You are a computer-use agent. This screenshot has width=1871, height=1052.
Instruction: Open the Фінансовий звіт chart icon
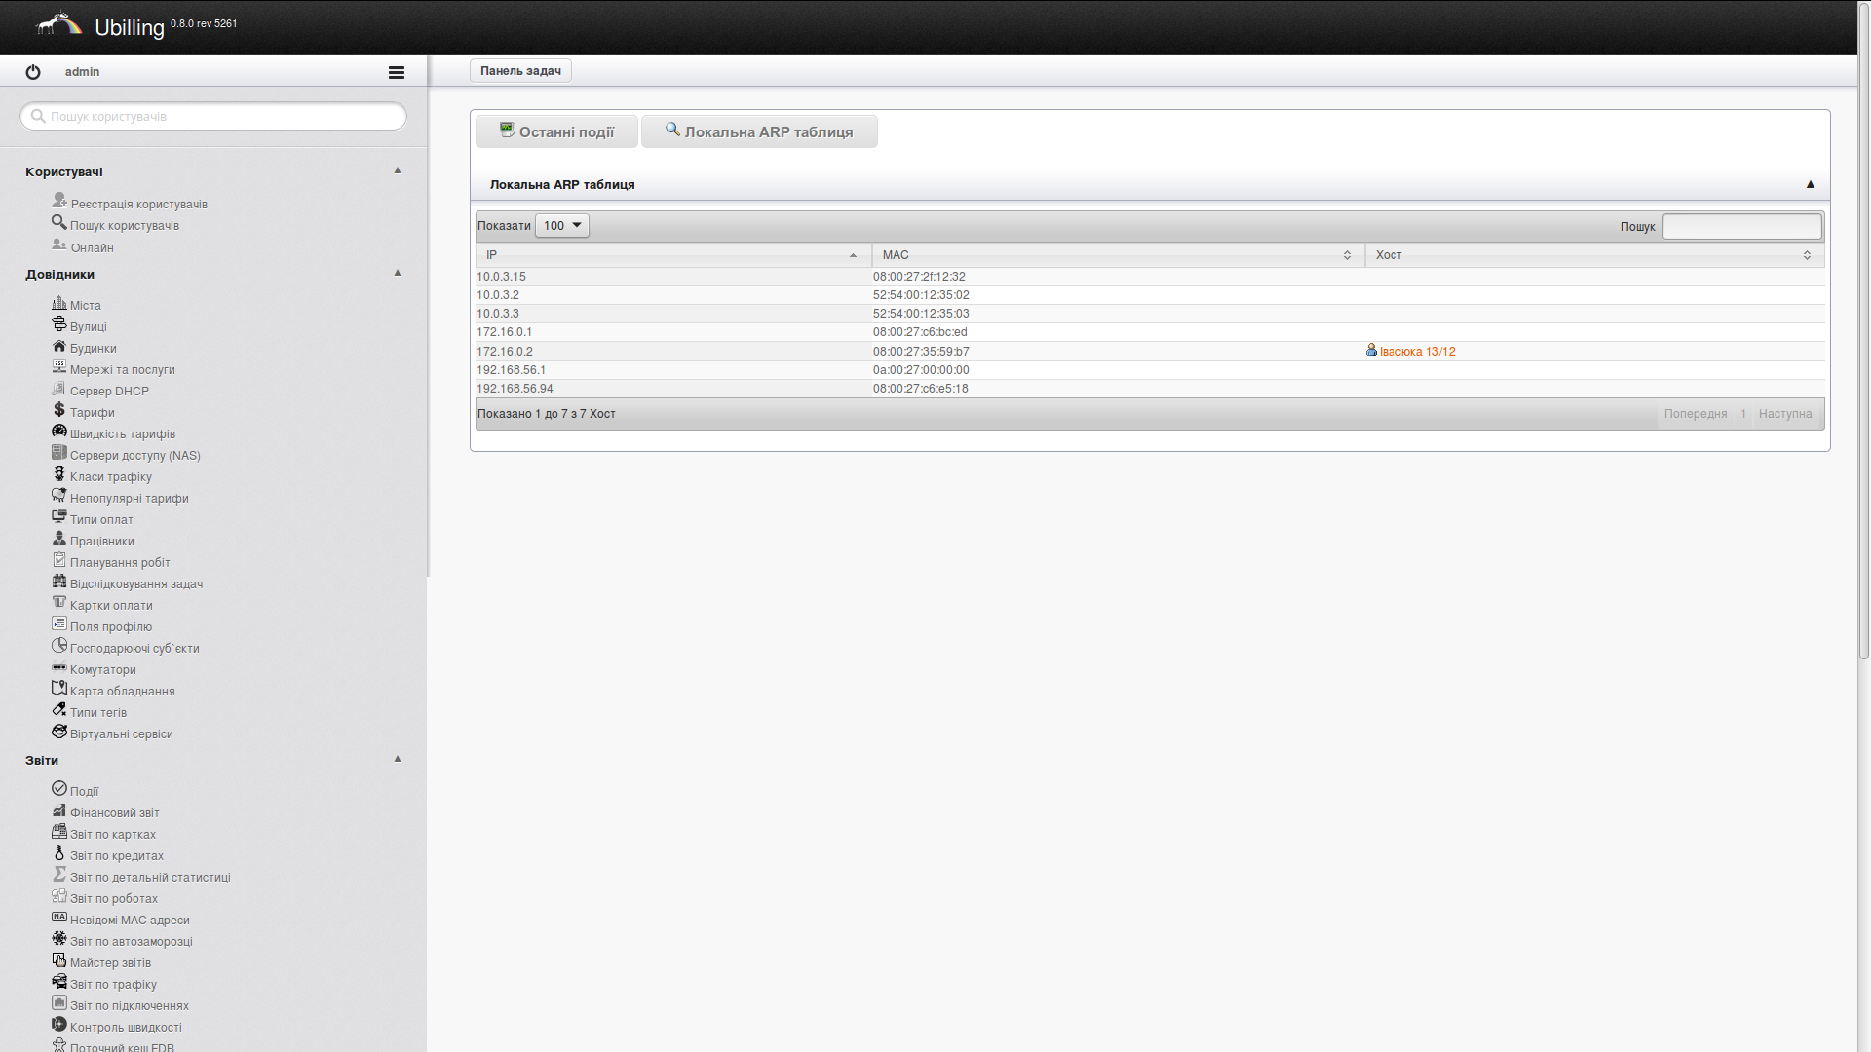(58, 810)
